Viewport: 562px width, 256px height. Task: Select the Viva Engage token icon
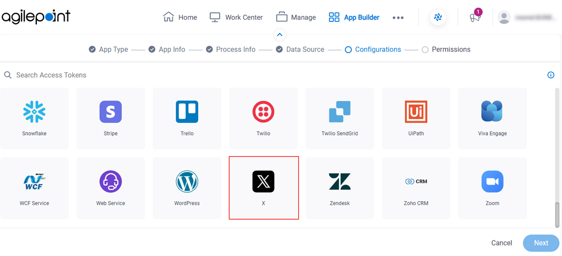(x=492, y=111)
